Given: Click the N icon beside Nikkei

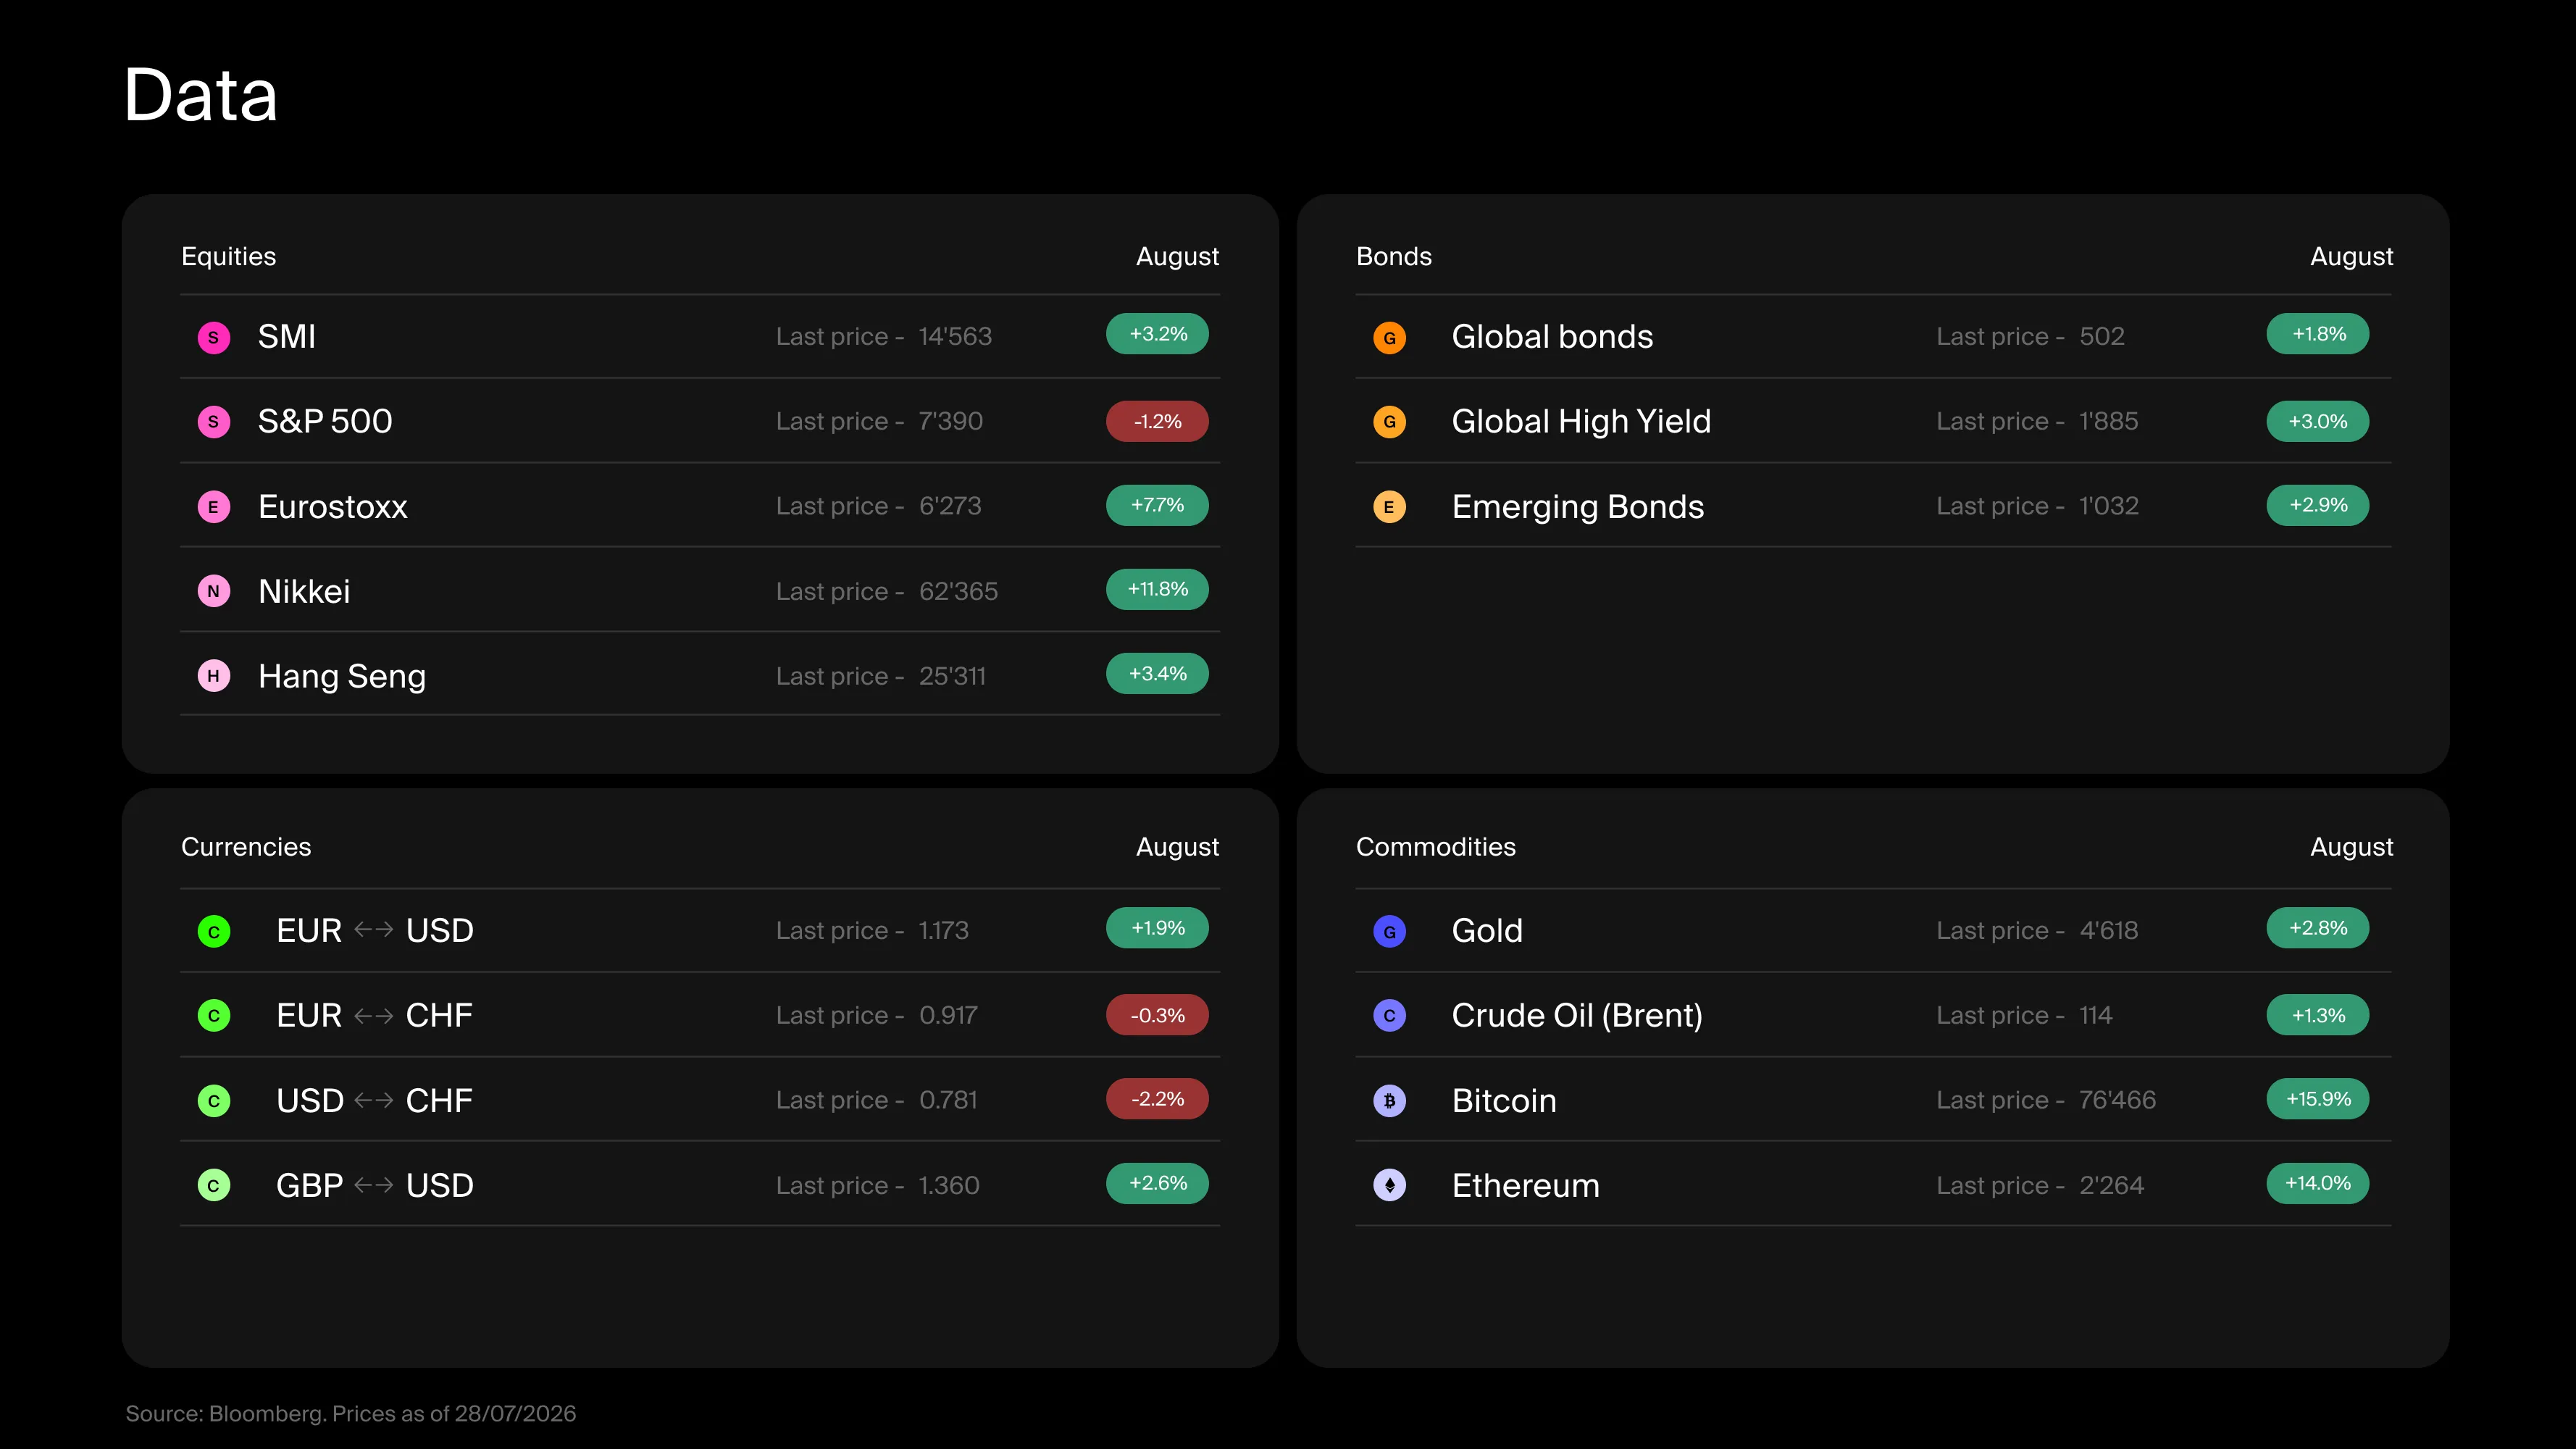Looking at the screenshot, I should coord(213,591).
